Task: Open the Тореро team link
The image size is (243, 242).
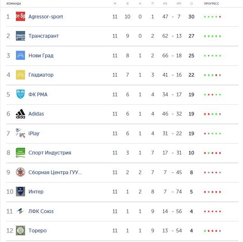Action: click(38, 231)
